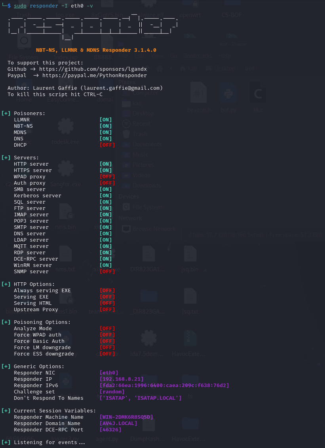
Task: Open Music in Thunar's sidebar
Action: click(135, 155)
